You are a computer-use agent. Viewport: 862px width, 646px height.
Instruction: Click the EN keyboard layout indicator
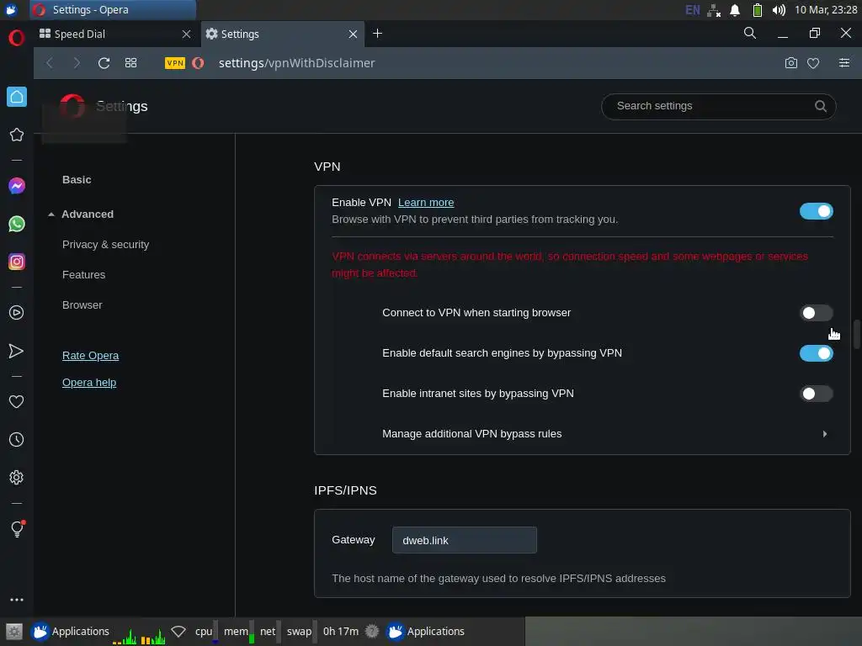[692, 10]
